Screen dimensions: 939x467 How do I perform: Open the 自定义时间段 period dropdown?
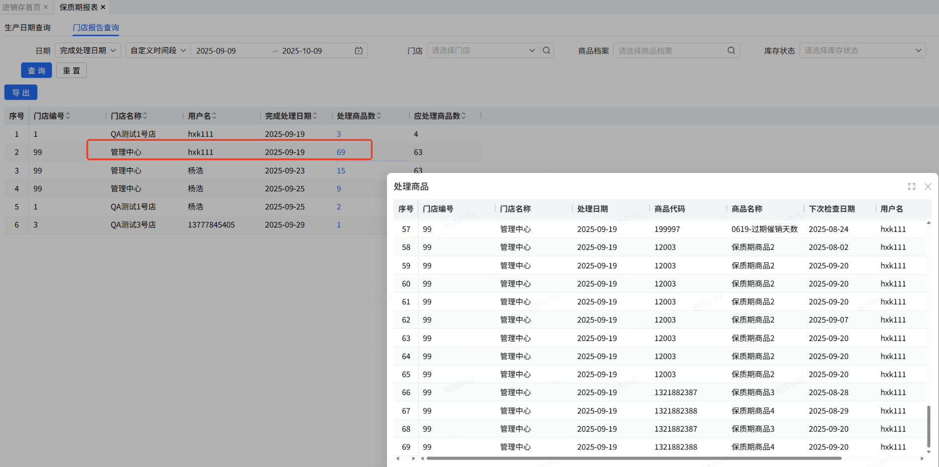tap(158, 51)
